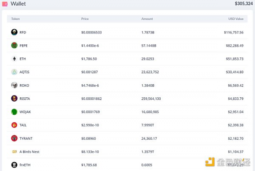Select the AQTIS token name

(24, 72)
